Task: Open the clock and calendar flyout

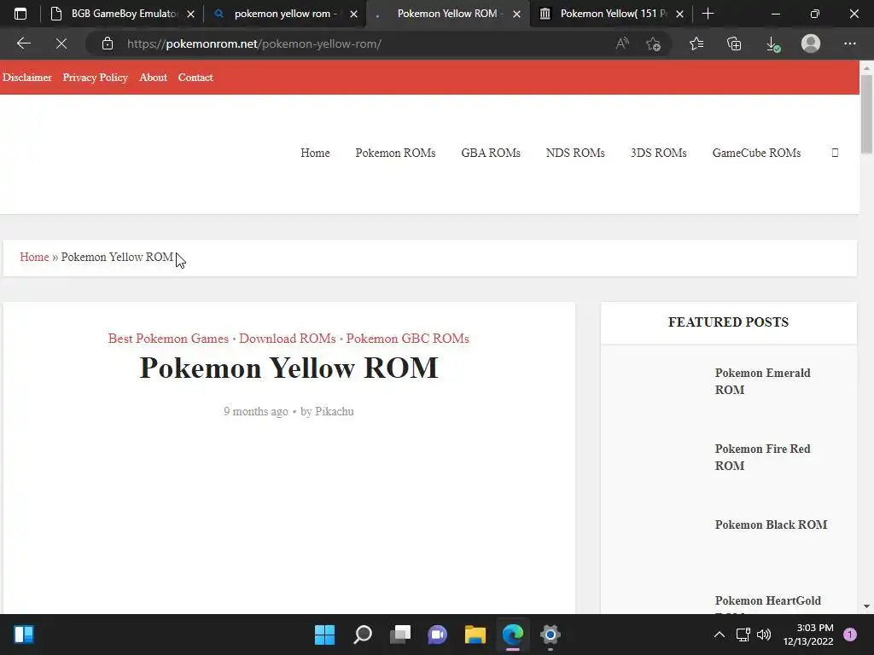Action: (808, 635)
